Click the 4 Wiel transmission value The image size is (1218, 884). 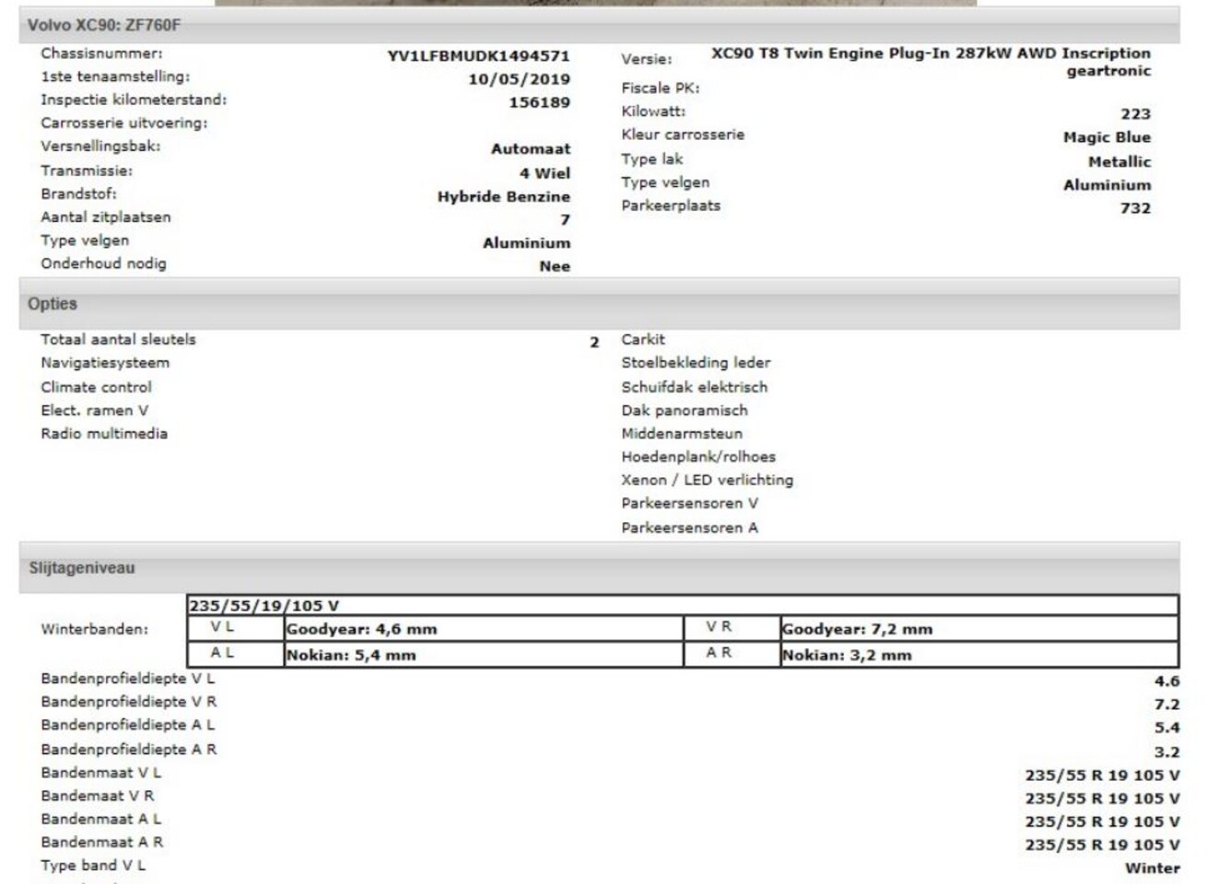(x=545, y=173)
